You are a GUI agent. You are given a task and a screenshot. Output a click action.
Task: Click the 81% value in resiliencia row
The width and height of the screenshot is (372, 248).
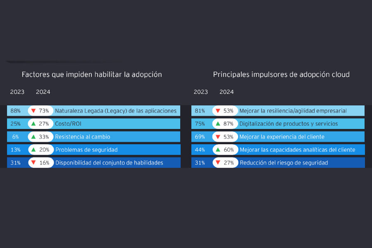[200, 111]
